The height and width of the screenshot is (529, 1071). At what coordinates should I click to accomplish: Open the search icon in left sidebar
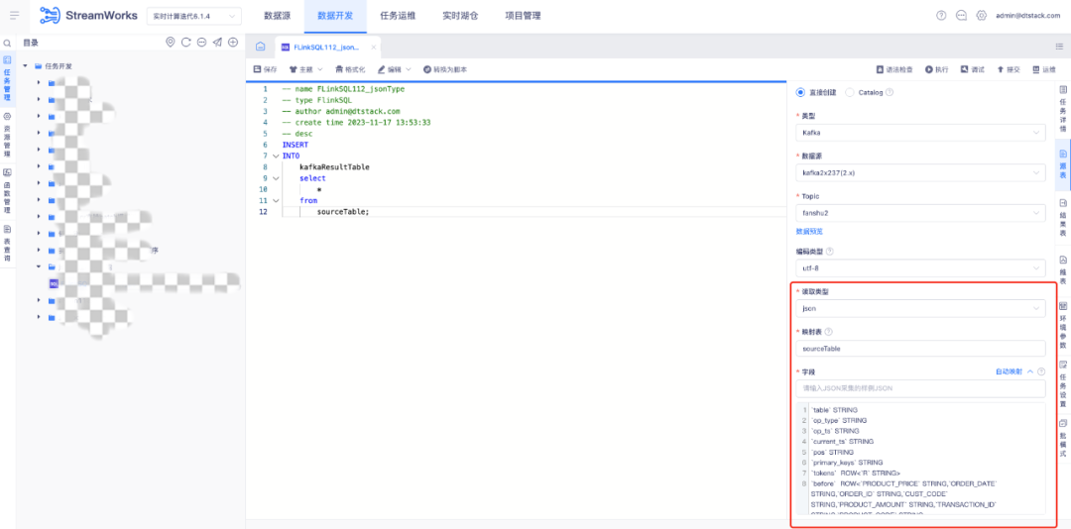pyautogui.click(x=8, y=43)
